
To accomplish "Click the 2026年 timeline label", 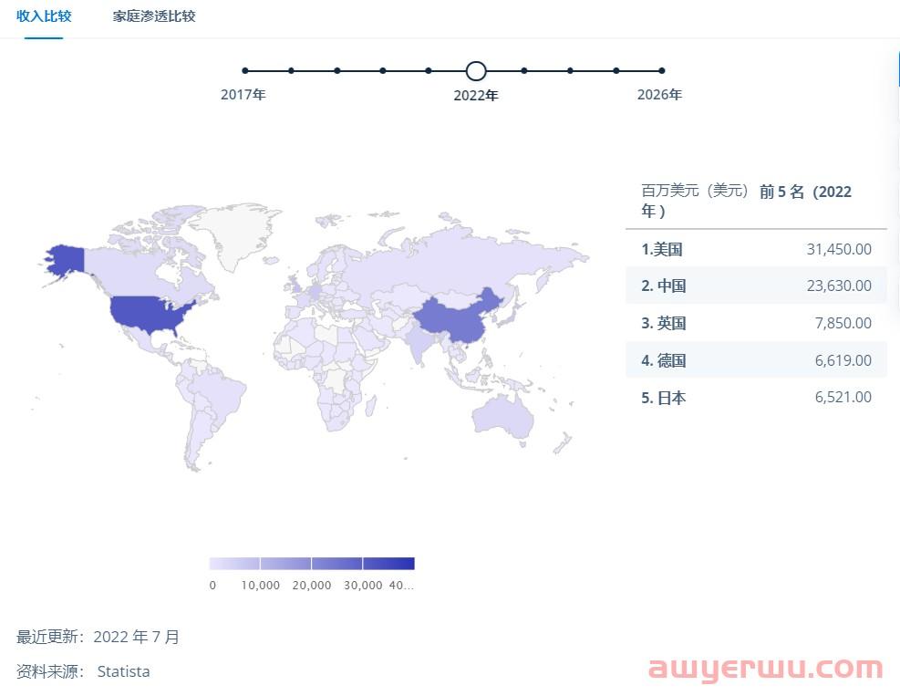I will pyautogui.click(x=659, y=95).
